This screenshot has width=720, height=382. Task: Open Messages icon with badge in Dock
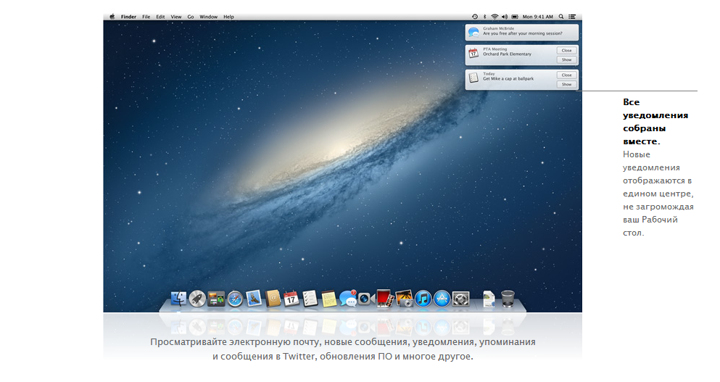point(347,299)
